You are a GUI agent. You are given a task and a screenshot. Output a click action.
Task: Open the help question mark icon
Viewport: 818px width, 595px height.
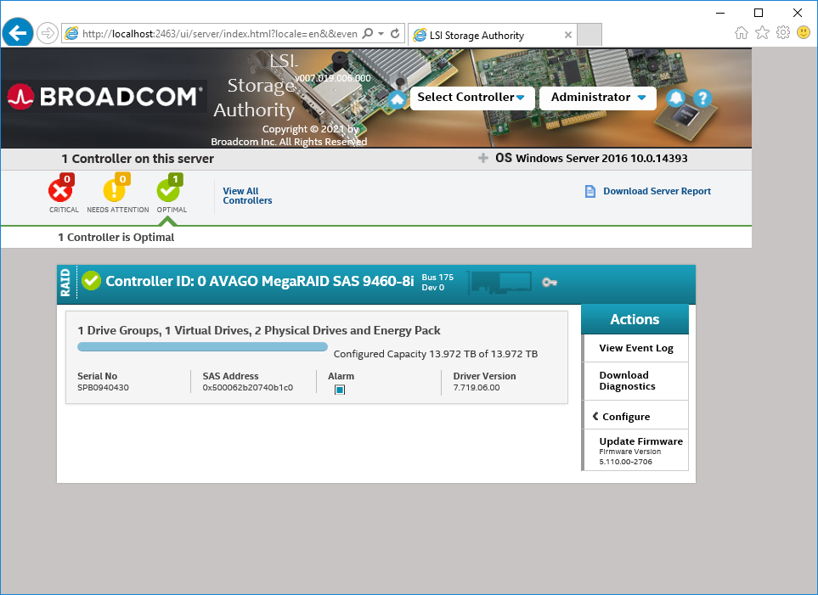click(x=702, y=98)
